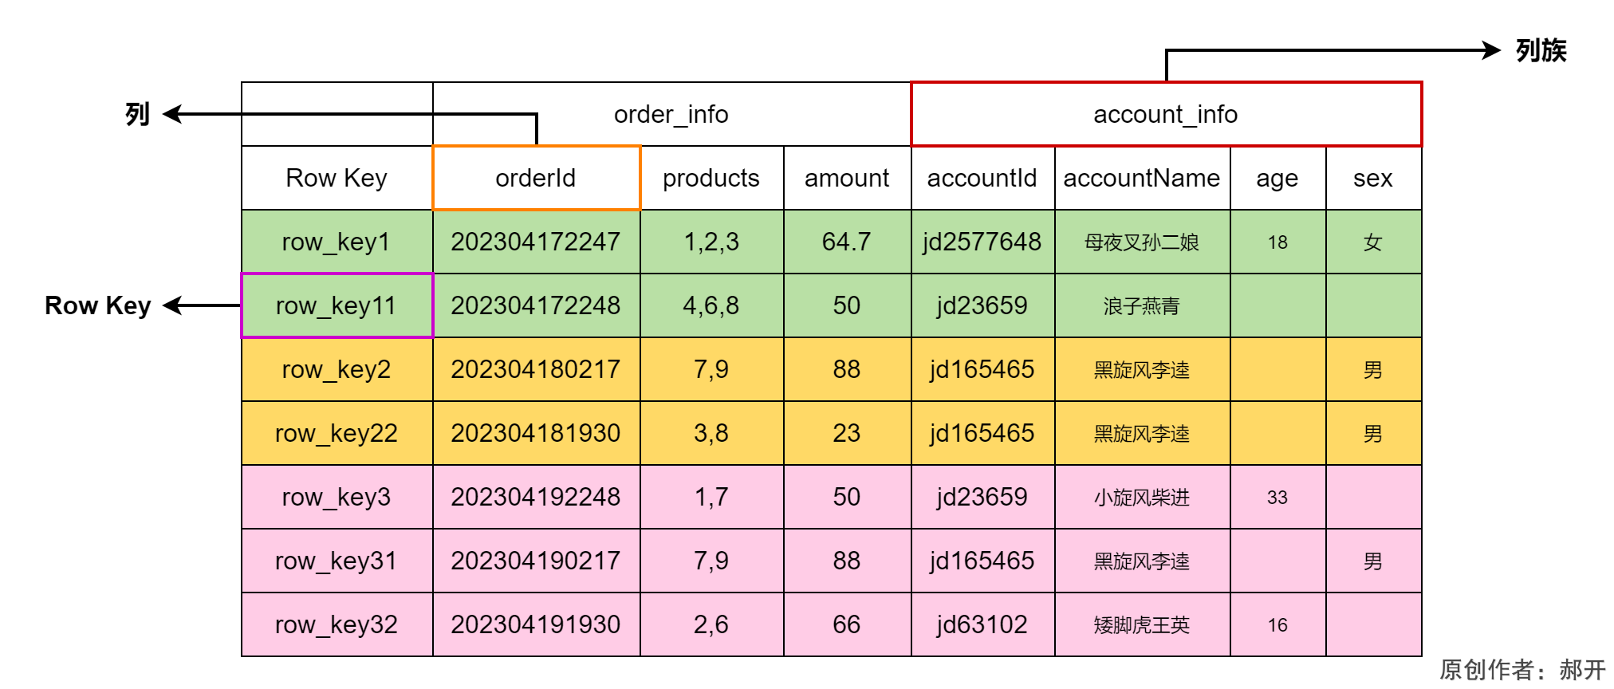Click products value 1,2,3
This screenshot has width=1614, height=689.
[x=711, y=242]
